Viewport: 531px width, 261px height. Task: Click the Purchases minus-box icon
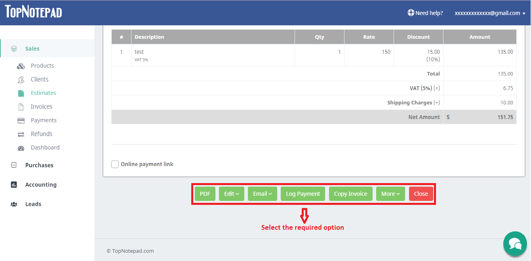click(14, 165)
